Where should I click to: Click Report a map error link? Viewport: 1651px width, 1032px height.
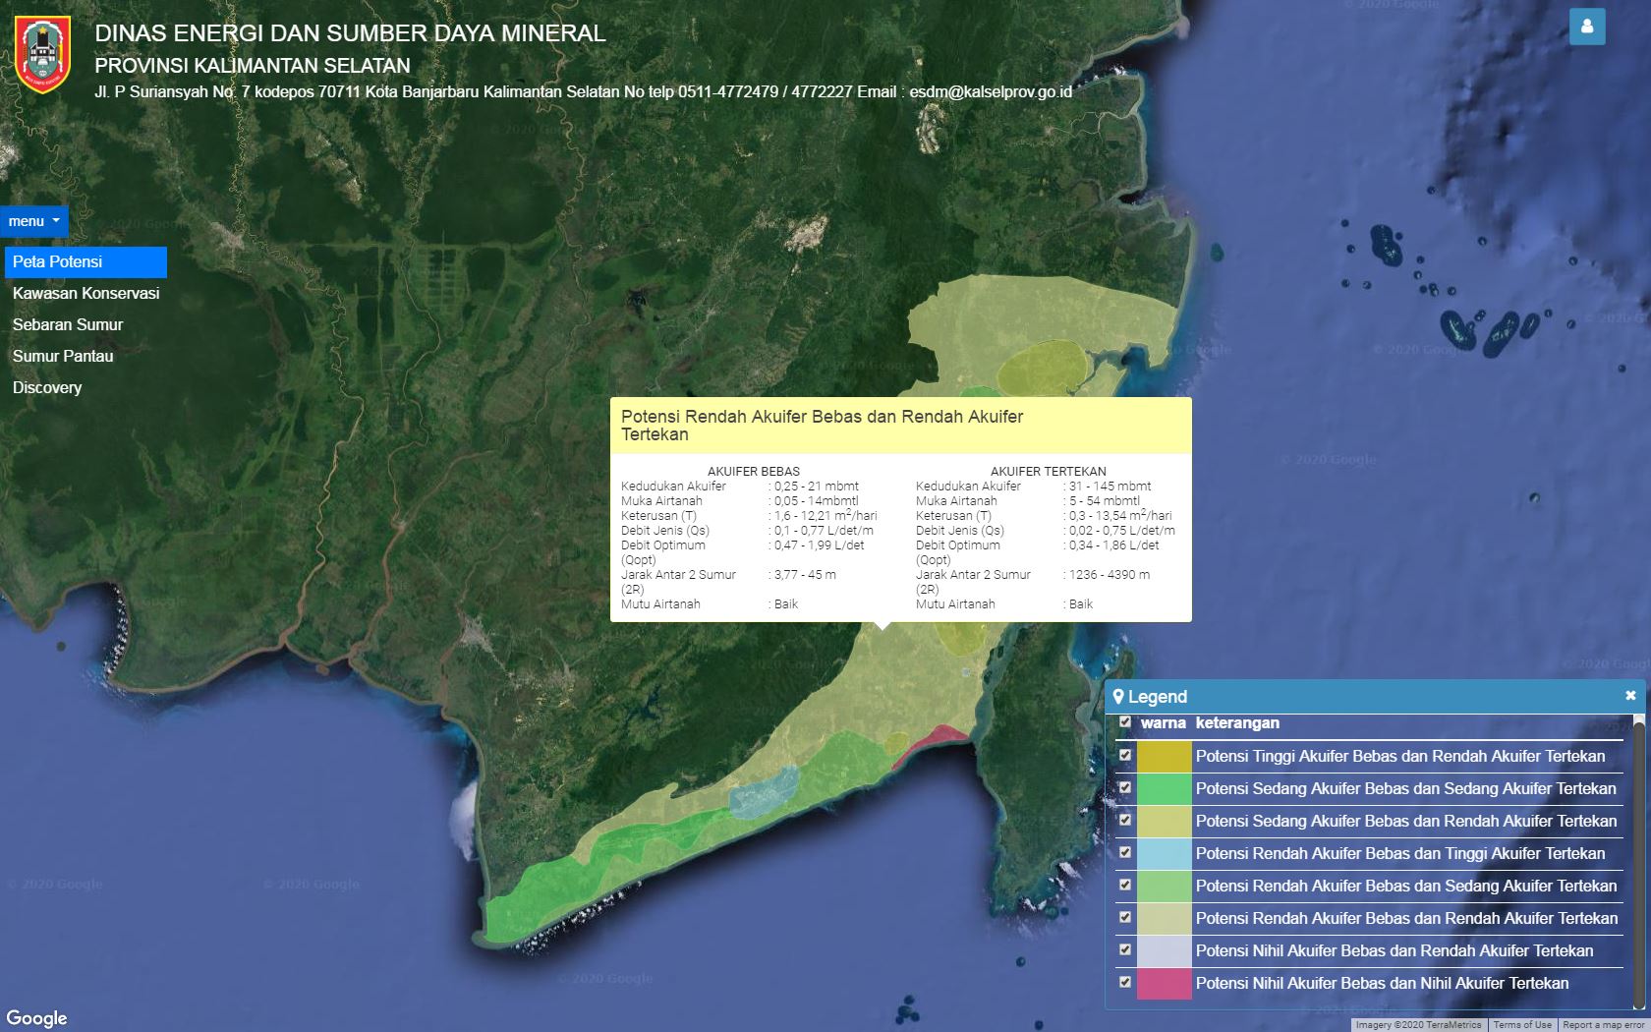point(1604,1025)
